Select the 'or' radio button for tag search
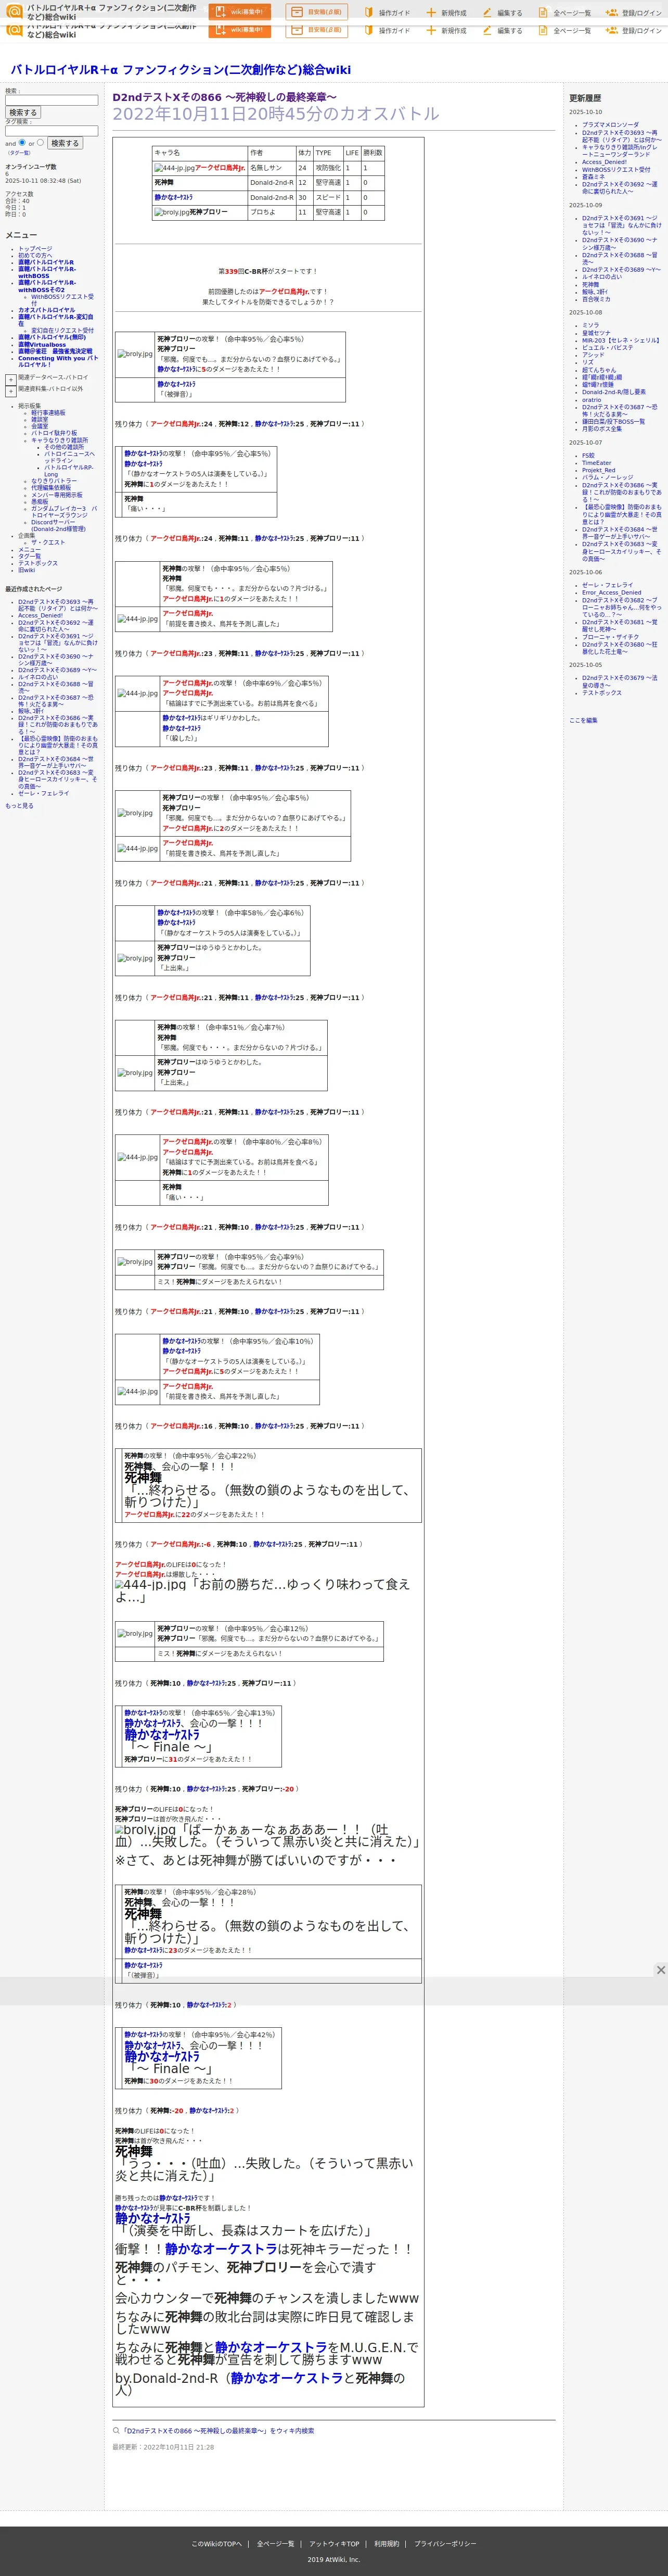The height and width of the screenshot is (2576, 668). pyautogui.click(x=40, y=142)
